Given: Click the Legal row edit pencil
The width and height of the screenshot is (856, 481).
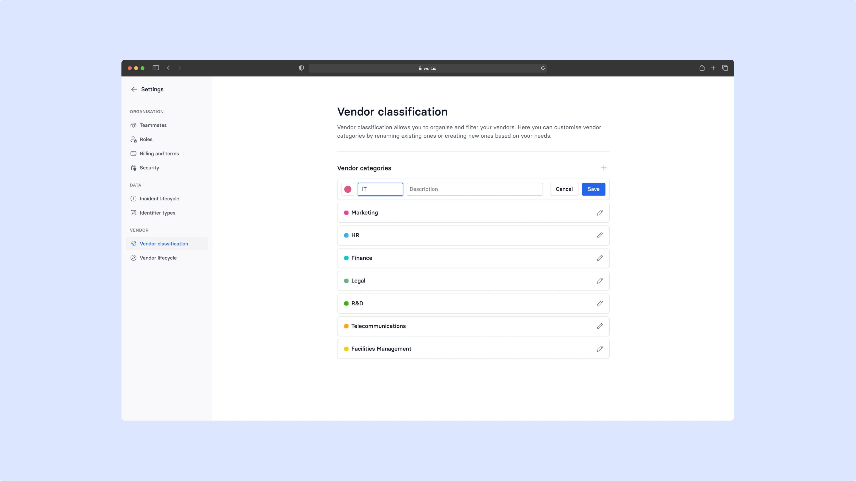Looking at the screenshot, I should (x=599, y=281).
